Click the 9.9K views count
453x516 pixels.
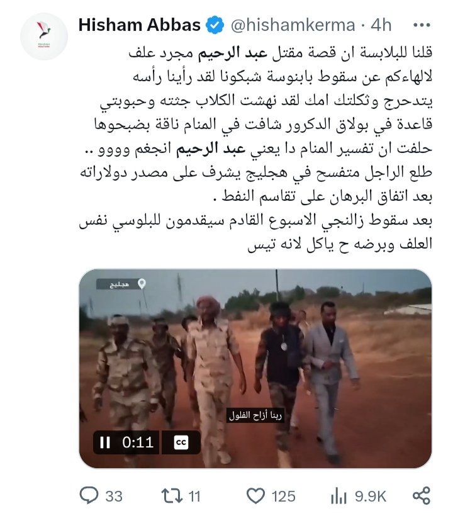[371, 496]
